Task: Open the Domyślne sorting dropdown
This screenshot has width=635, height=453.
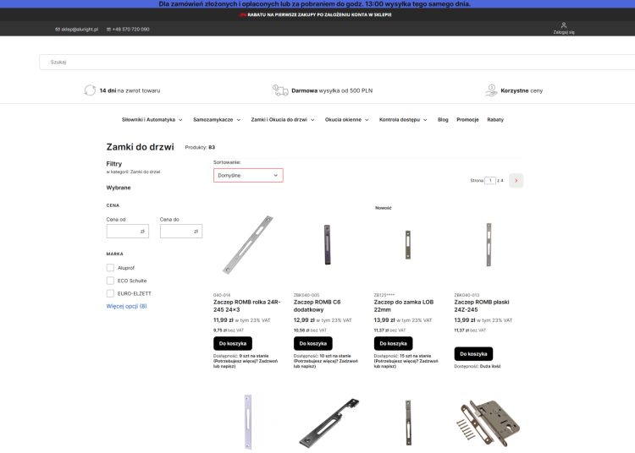Action: coord(248,175)
